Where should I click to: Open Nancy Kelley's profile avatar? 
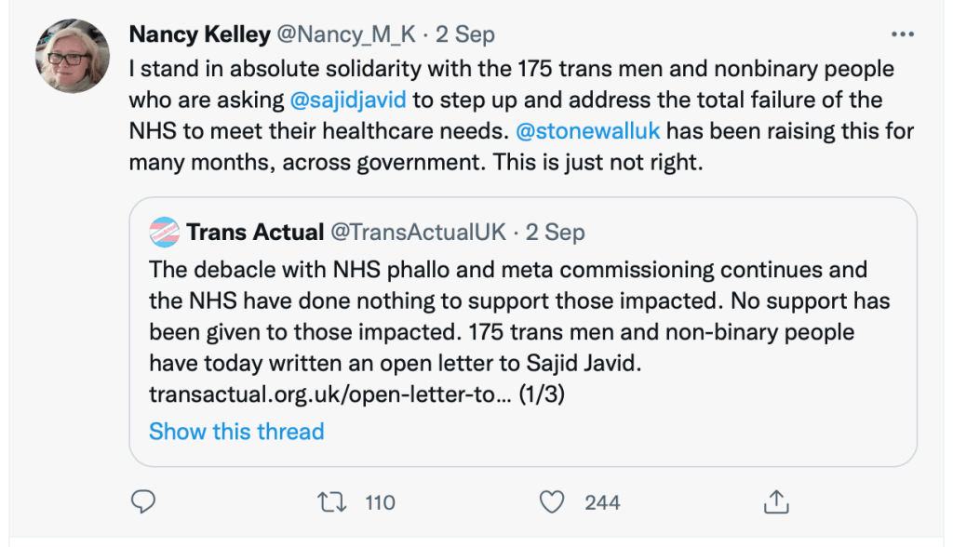[73, 56]
